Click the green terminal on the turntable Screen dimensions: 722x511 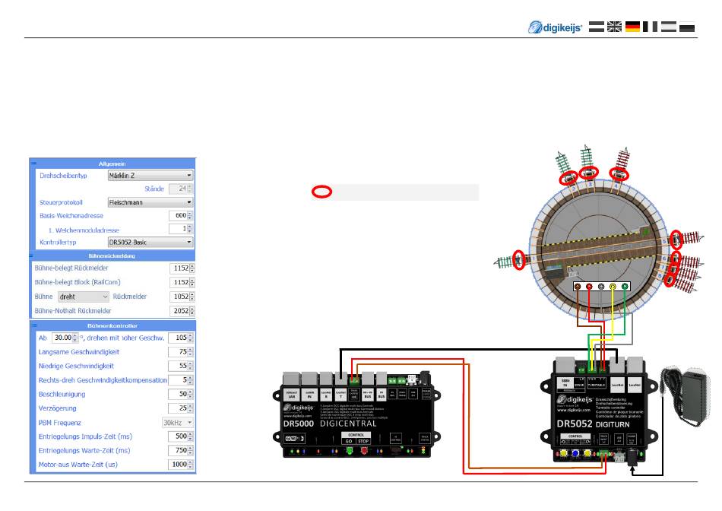tap(625, 287)
